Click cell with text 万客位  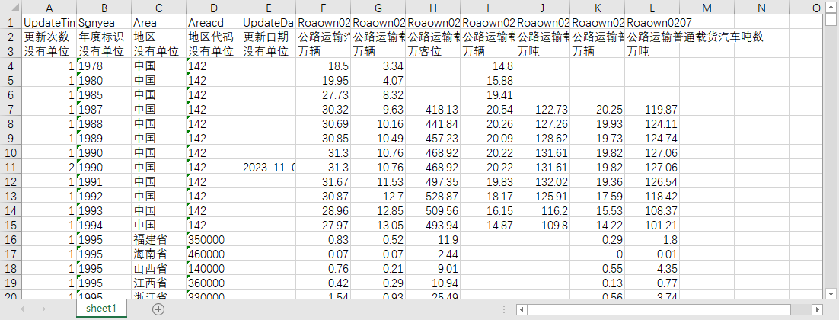pos(433,52)
